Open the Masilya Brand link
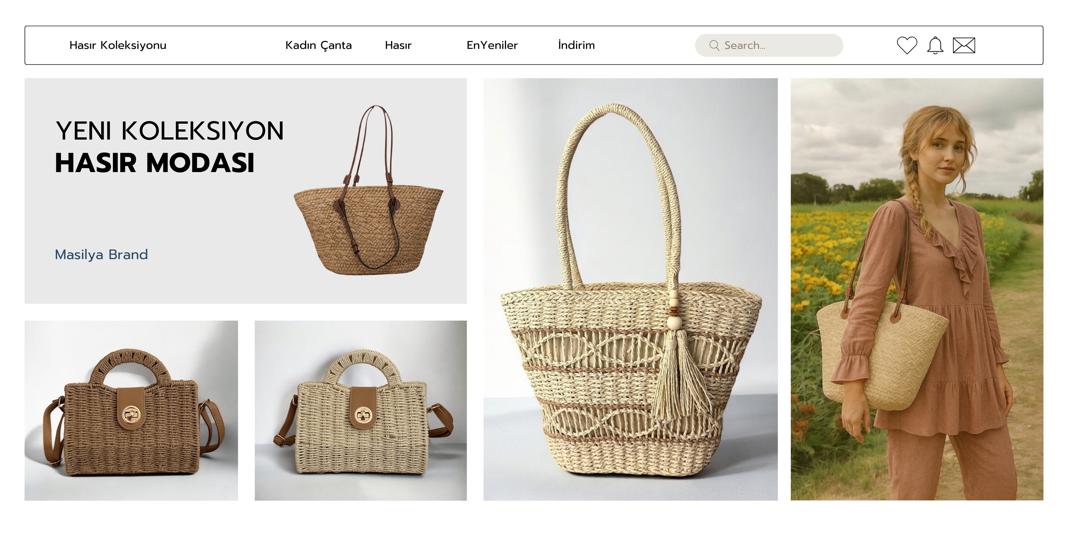The image size is (1068, 534). pyautogui.click(x=101, y=254)
